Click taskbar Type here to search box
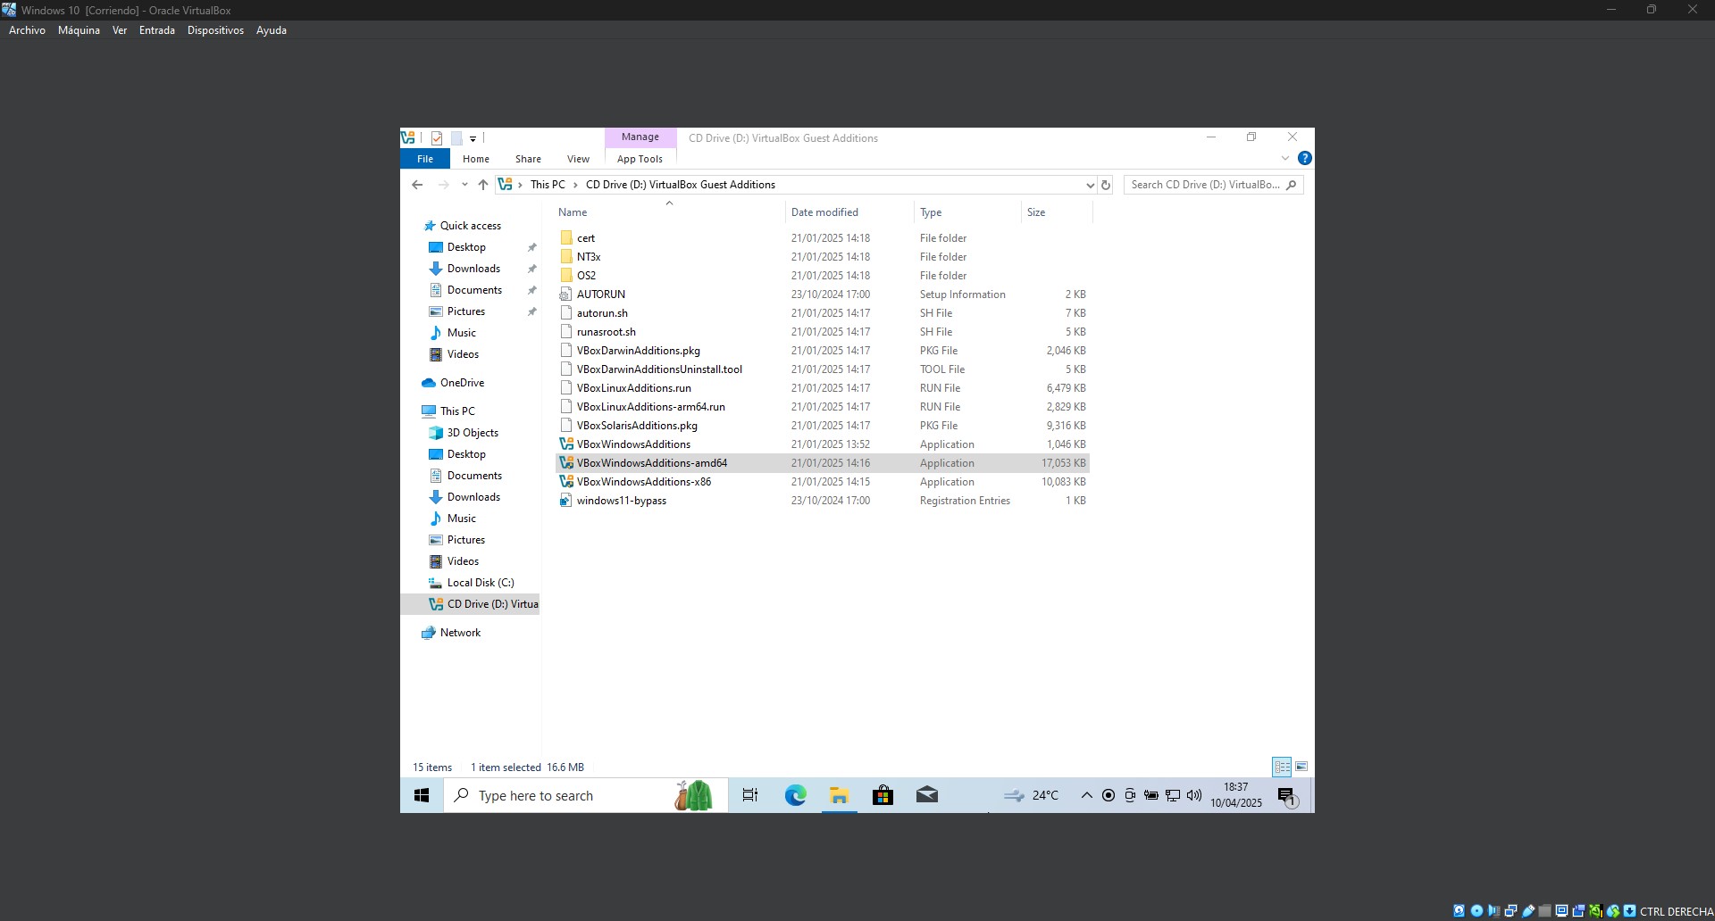1715x921 pixels. (x=586, y=795)
